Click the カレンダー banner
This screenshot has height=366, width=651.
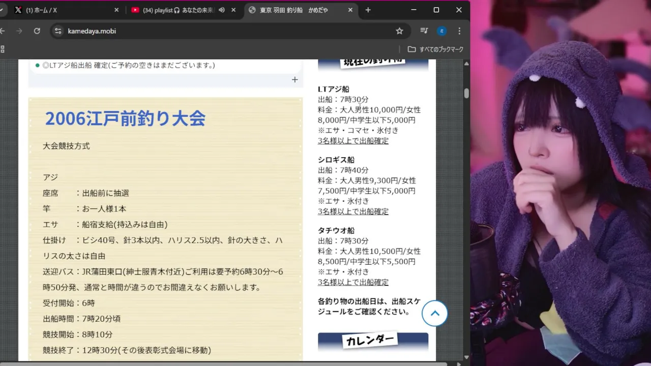(x=373, y=341)
